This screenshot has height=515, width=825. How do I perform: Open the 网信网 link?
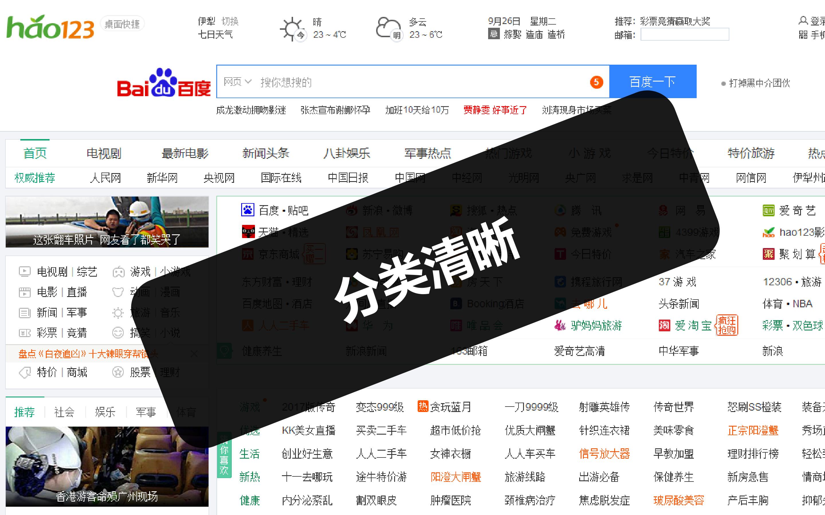(751, 178)
